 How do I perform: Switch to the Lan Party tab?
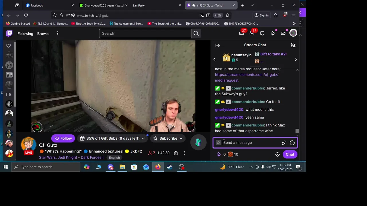(x=157, y=5)
